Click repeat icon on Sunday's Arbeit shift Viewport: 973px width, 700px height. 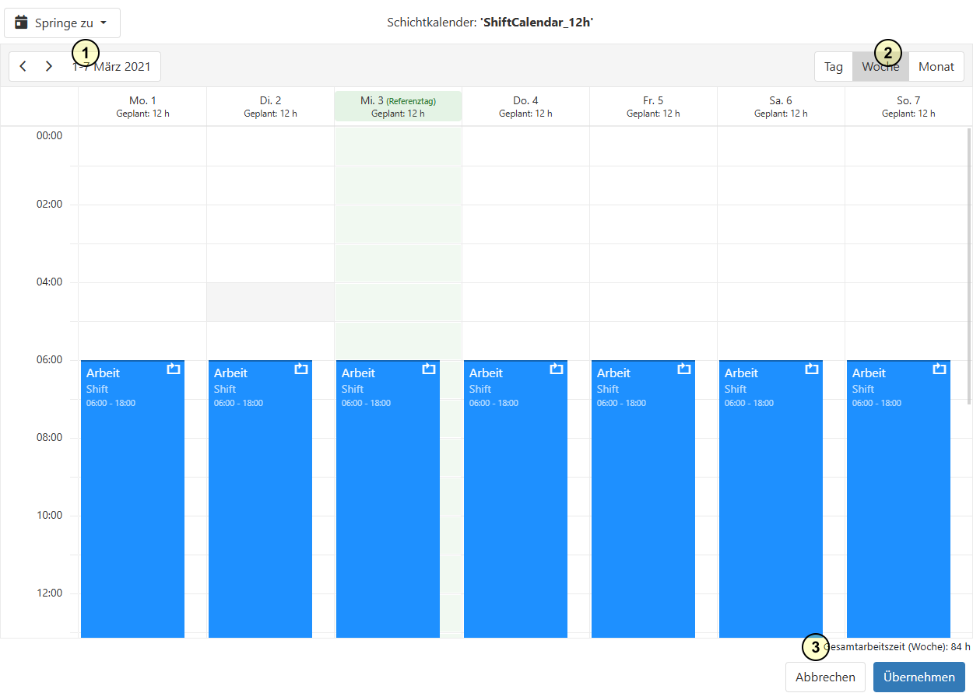[940, 369]
